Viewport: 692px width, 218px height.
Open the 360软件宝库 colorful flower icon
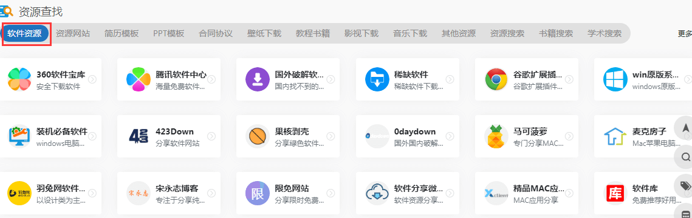pyautogui.click(x=19, y=79)
